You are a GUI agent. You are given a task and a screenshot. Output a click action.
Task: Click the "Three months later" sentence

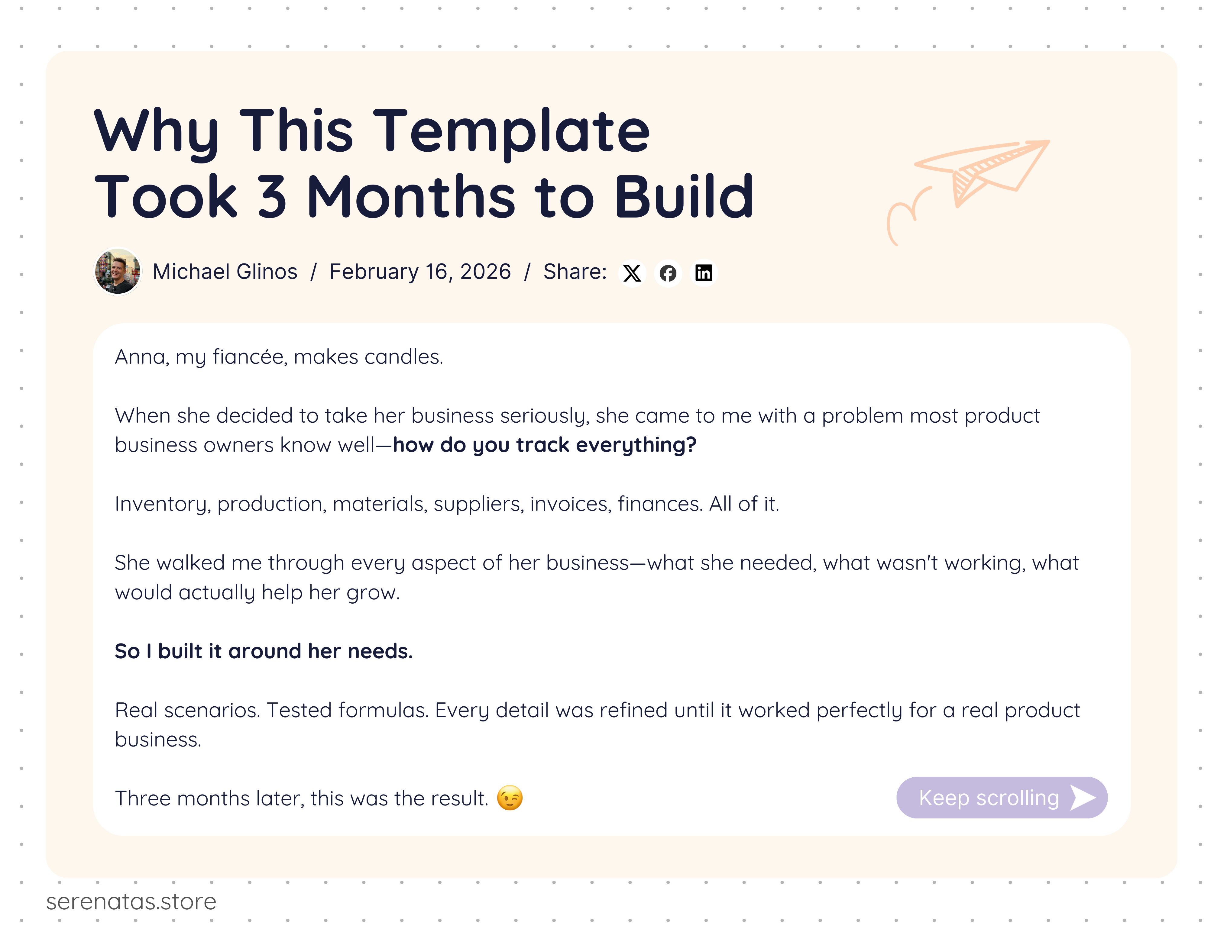point(302,798)
